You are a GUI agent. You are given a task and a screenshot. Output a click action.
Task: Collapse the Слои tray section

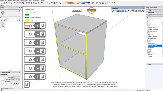point(155,16)
